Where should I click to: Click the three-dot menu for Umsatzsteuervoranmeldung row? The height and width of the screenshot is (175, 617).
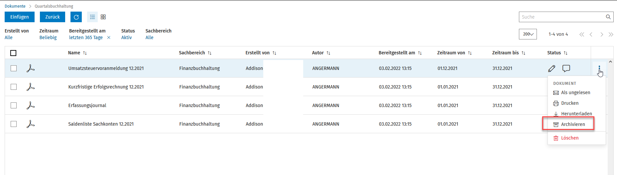pyautogui.click(x=599, y=68)
